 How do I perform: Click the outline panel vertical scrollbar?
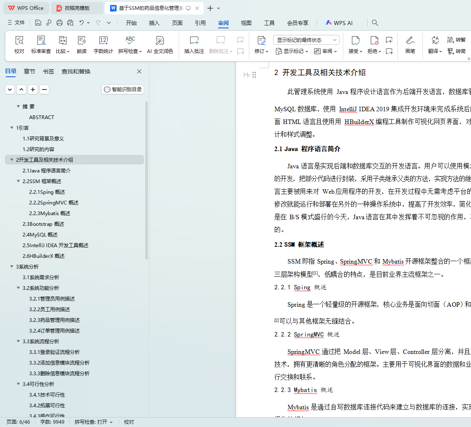point(147,180)
